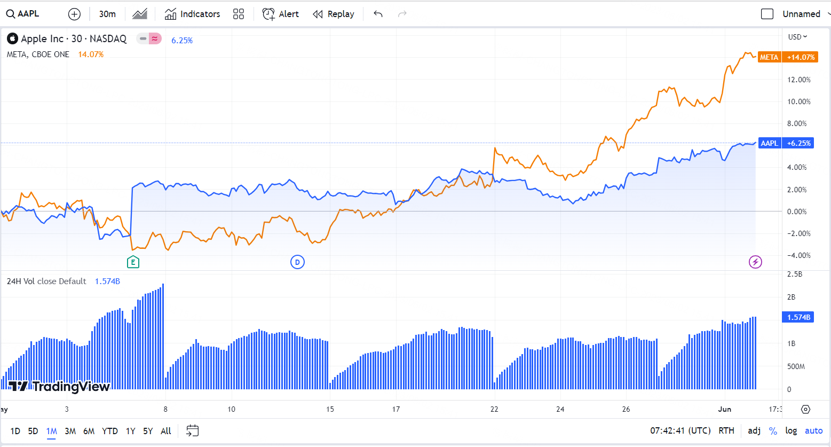Viewport: 831px width, 447px height.
Task: Create a new Alert
Action: (281, 14)
